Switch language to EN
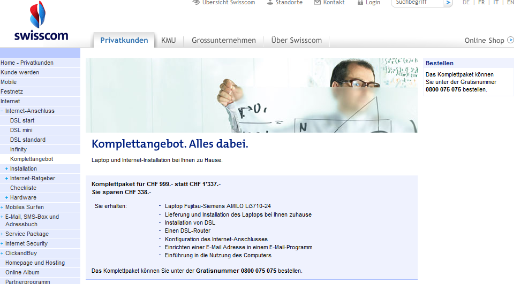The height and width of the screenshot is (284, 528). click(x=510, y=2)
